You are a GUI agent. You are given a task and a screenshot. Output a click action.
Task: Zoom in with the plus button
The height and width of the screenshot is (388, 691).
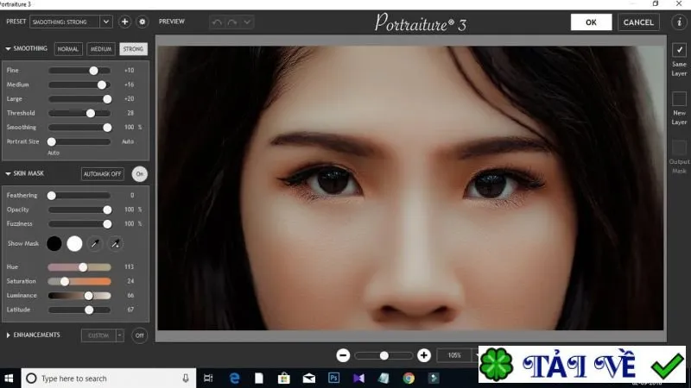[424, 355]
